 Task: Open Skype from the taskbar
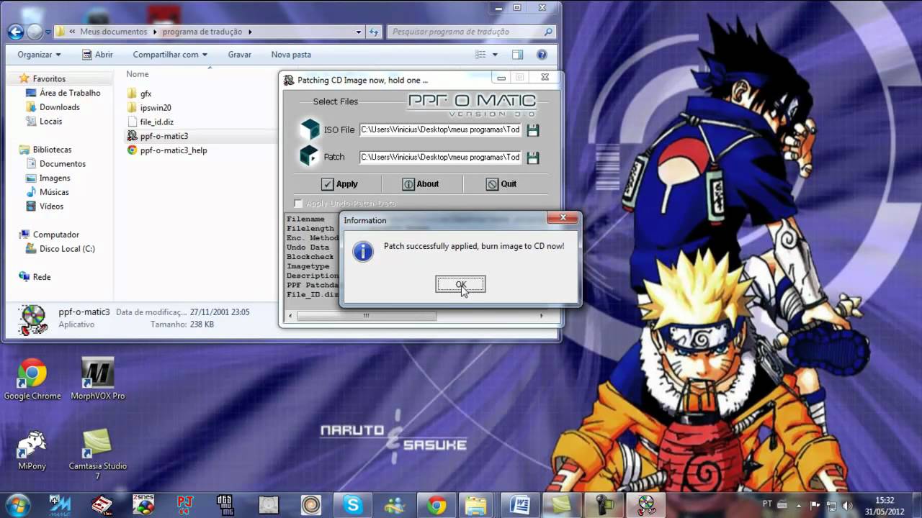click(353, 505)
